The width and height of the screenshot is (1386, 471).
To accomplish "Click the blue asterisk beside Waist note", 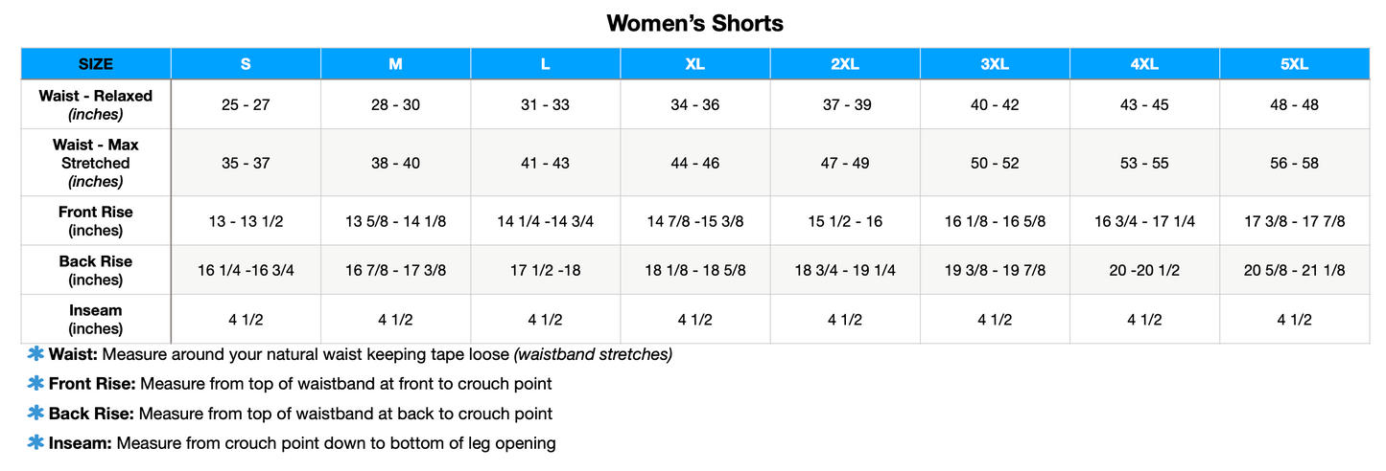I will coord(36,354).
